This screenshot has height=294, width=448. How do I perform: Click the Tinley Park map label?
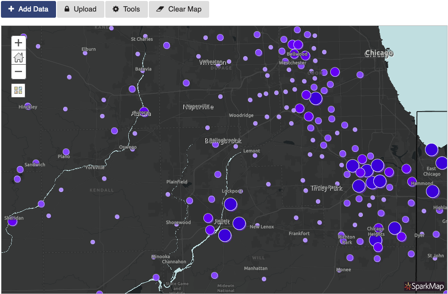pyautogui.click(x=326, y=188)
